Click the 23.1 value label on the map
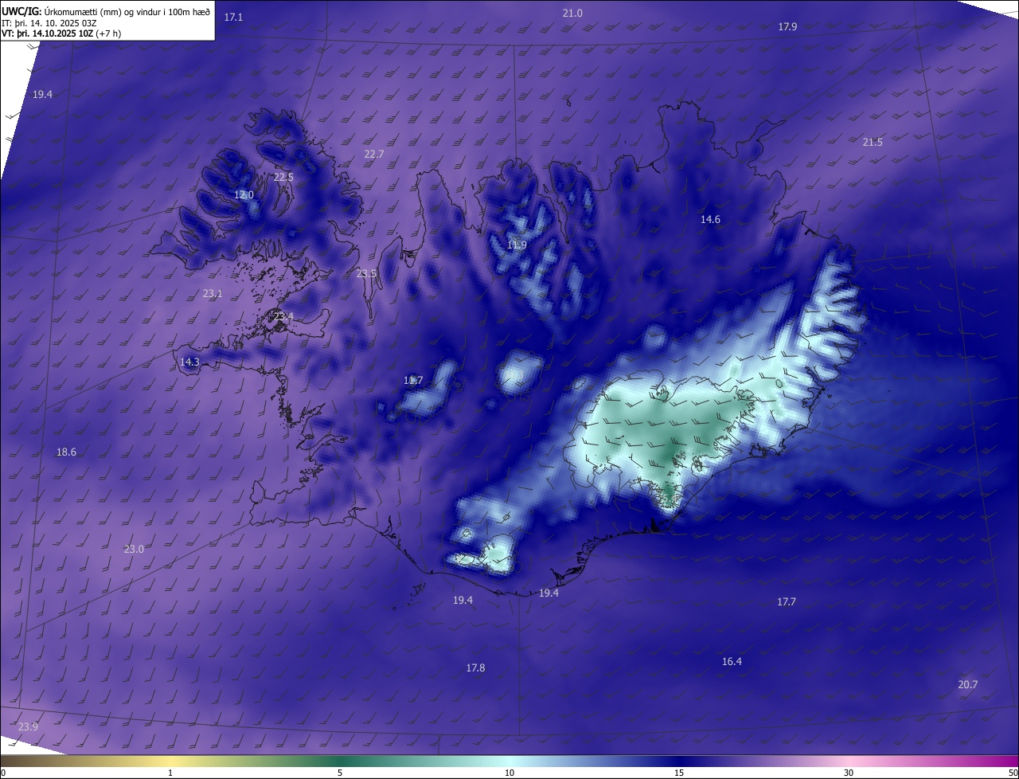The width and height of the screenshot is (1019, 779). (x=213, y=293)
